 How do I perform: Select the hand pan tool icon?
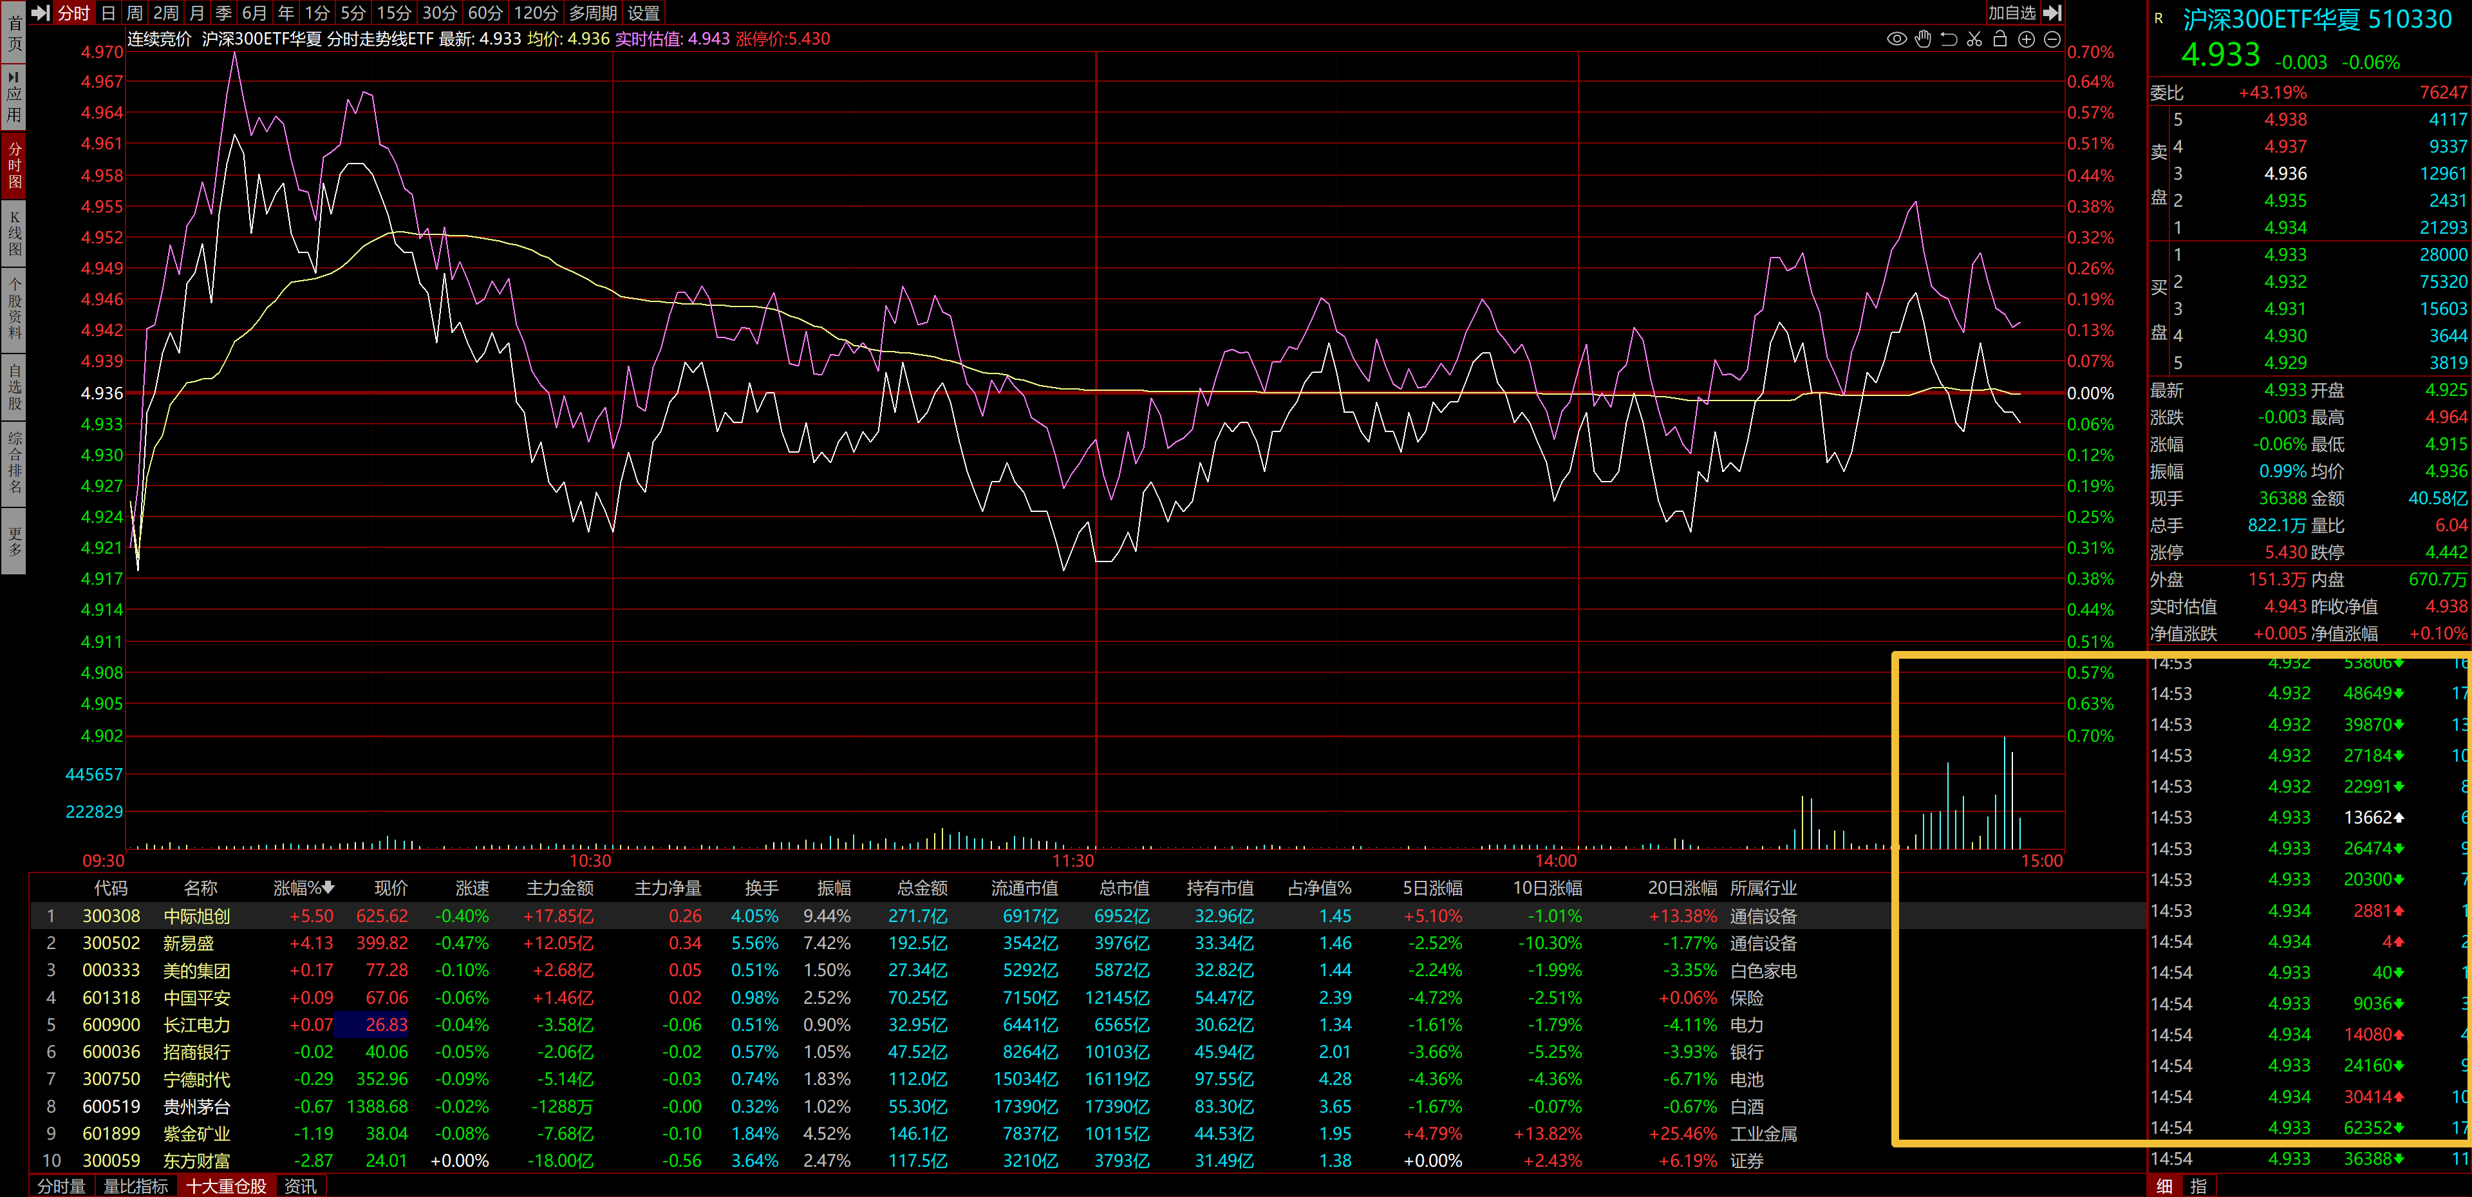coord(1922,39)
